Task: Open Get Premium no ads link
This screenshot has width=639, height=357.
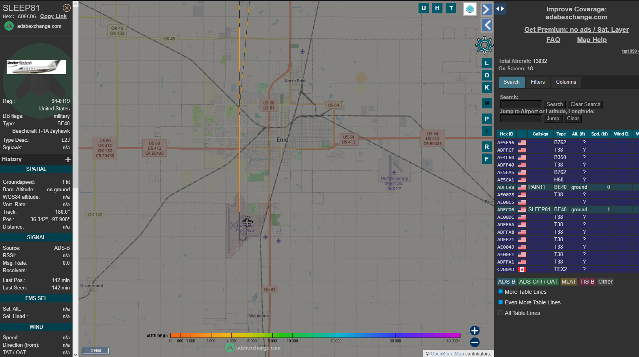Action: coord(576,30)
